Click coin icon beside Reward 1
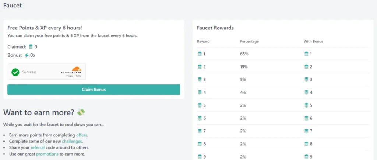This screenshot has width=377, height=160. coord(200,54)
